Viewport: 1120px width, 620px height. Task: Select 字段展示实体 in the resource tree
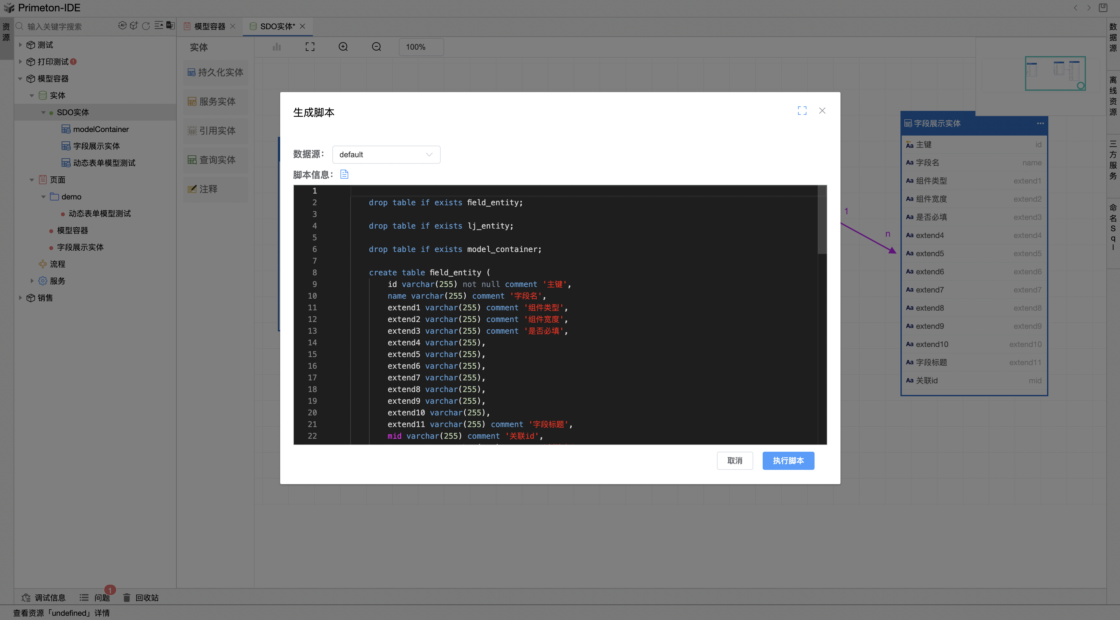pyautogui.click(x=96, y=146)
